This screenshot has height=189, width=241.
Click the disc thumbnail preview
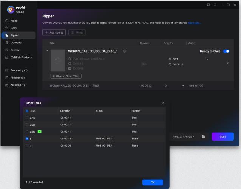point(58,60)
